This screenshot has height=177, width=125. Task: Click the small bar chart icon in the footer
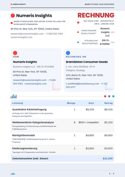pyautogui.click(x=13, y=174)
